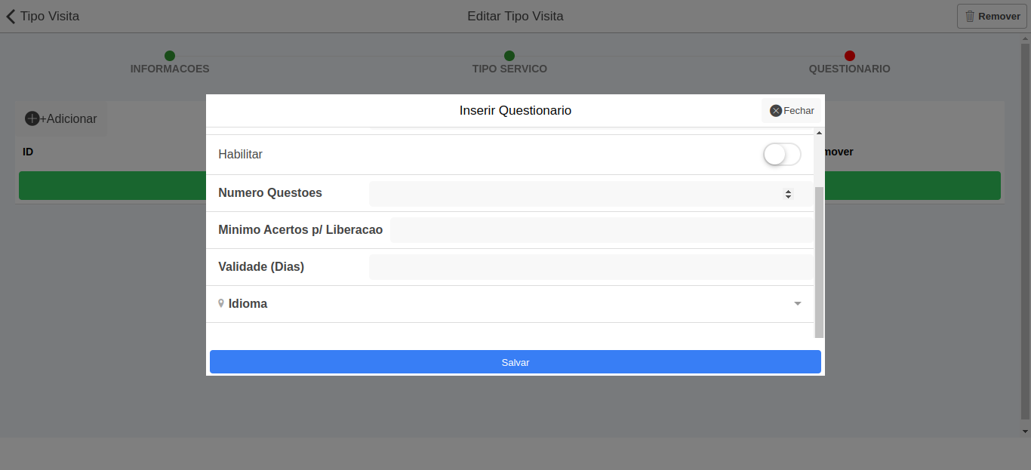Open the Idioma dropdown

point(589,303)
